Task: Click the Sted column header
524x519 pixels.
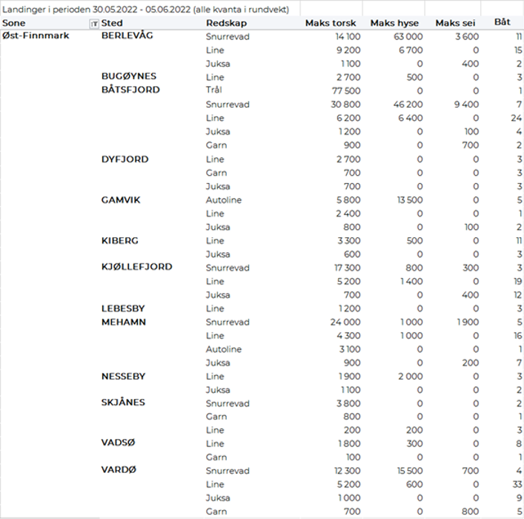Action: click(112, 24)
